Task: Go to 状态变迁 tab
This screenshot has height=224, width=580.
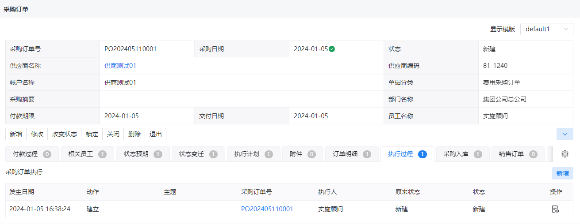Action: click(198, 154)
